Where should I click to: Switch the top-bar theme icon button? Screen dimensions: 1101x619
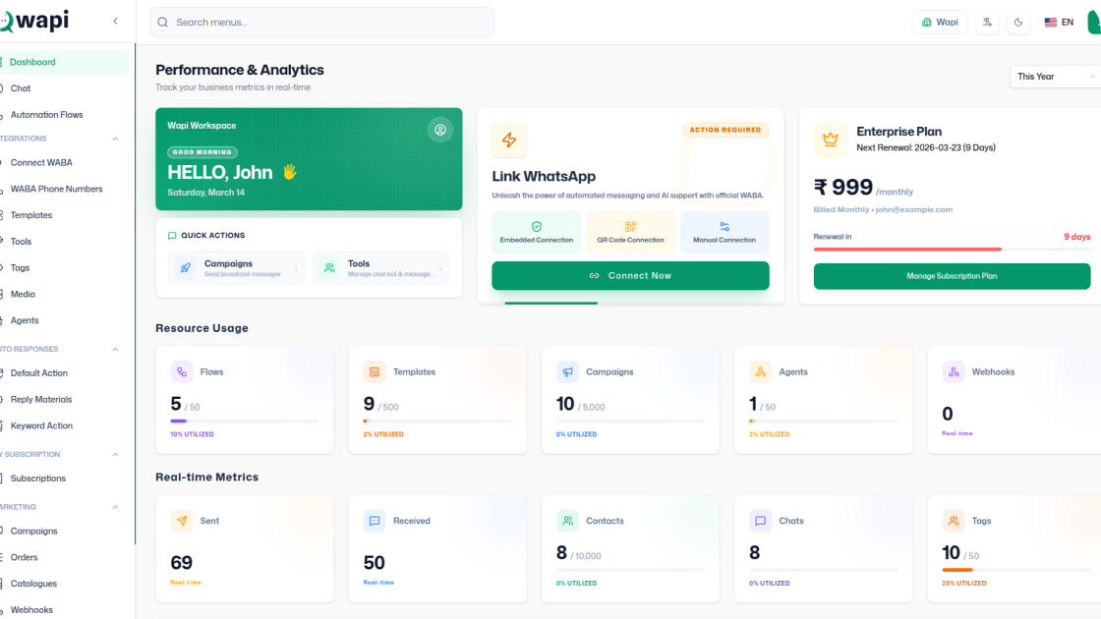click(987, 22)
